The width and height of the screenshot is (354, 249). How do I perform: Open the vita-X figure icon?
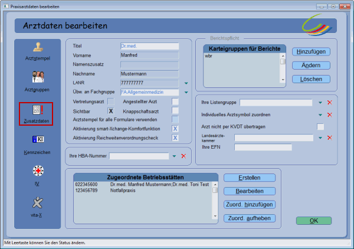coord(38,202)
